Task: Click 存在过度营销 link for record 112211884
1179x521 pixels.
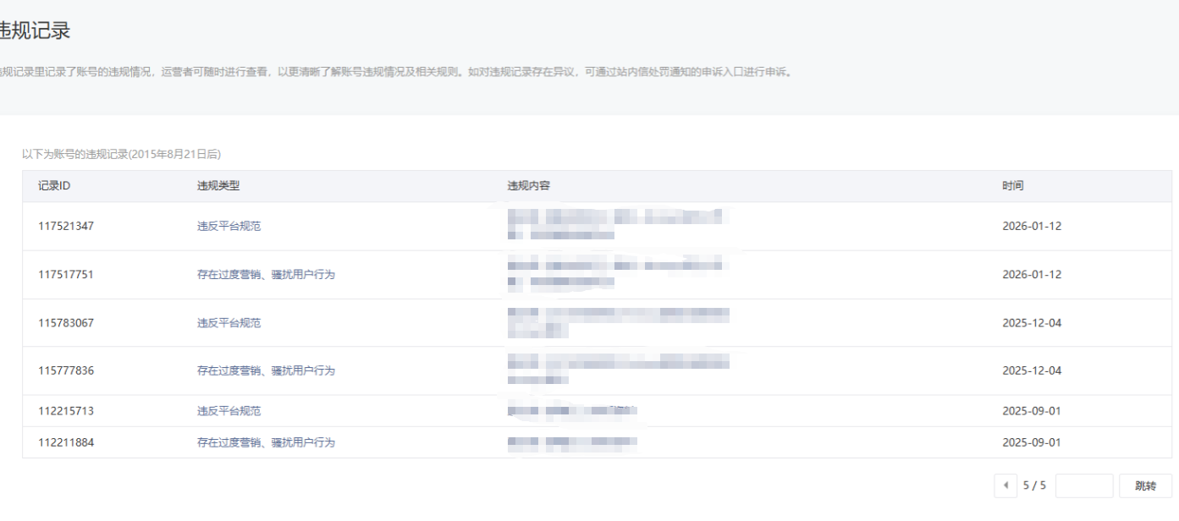Action: coord(266,442)
